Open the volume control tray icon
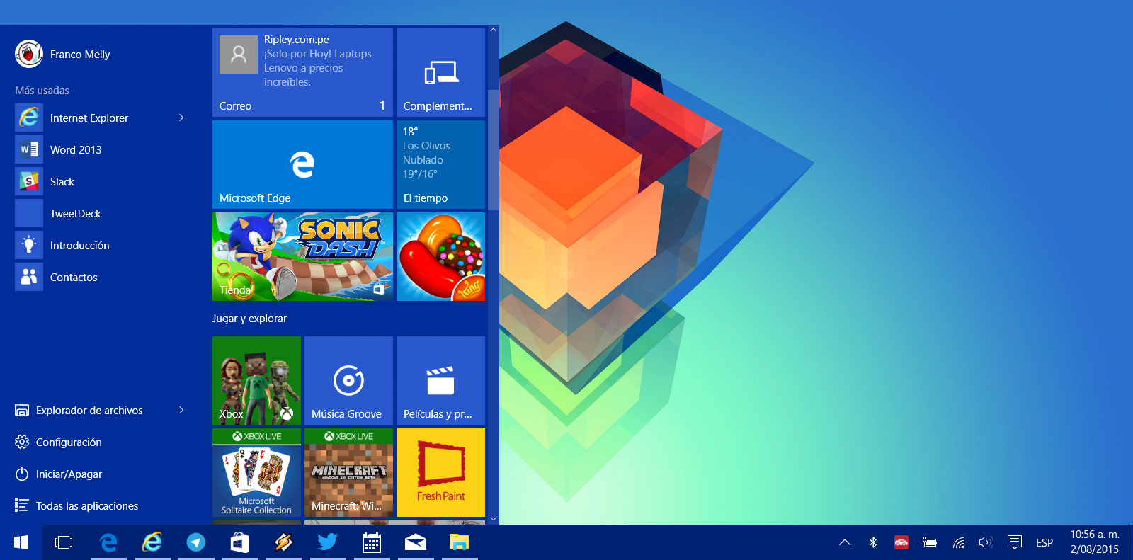The image size is (1133, 560). pyautogui.click(x=986, y=542)
